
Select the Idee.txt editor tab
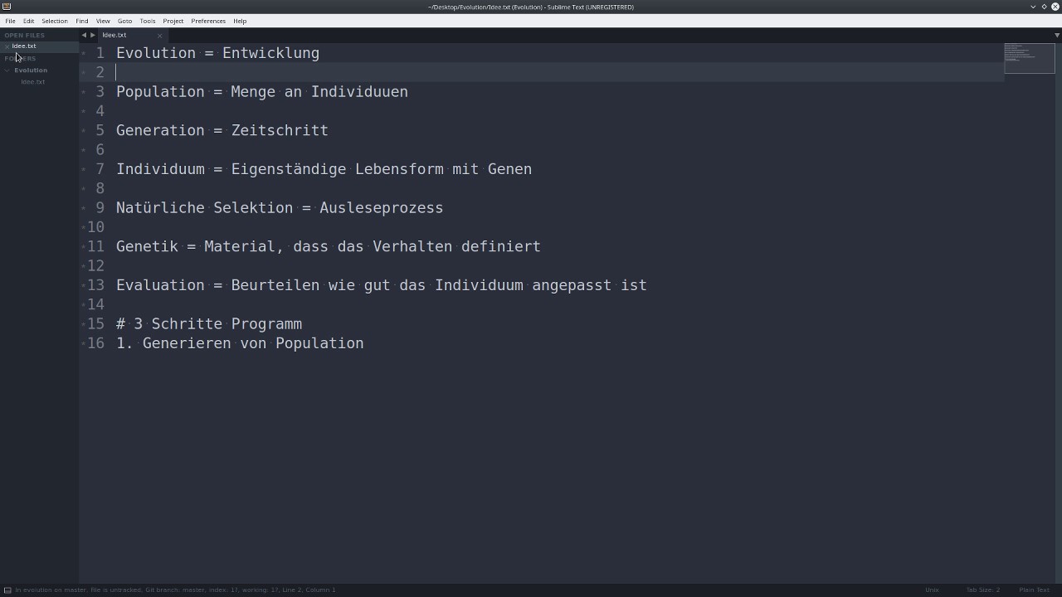tap(114, 35)
